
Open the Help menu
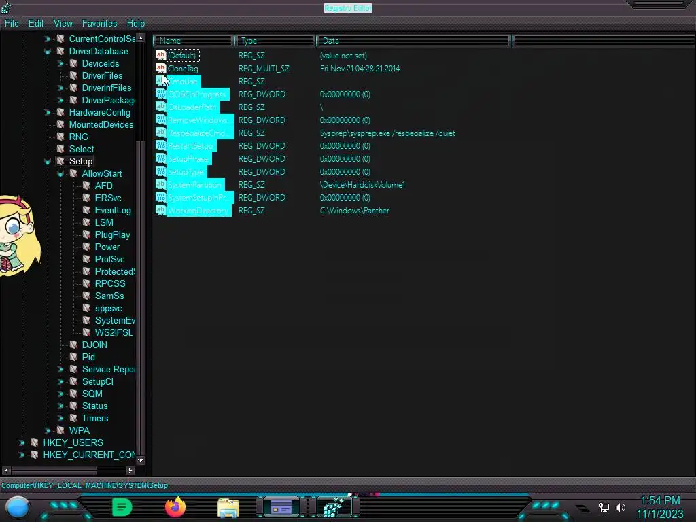136,24
